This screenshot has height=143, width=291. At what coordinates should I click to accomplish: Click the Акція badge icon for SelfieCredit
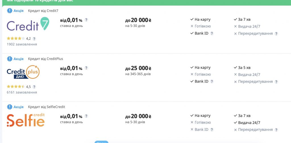pyautogui.click(x=10, y=107)
